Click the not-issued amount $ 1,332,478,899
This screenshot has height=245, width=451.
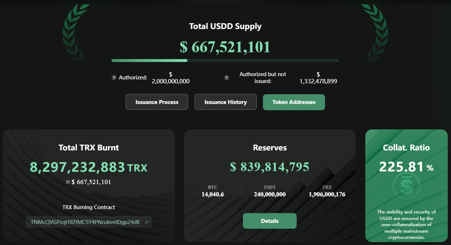coord(318,78)
